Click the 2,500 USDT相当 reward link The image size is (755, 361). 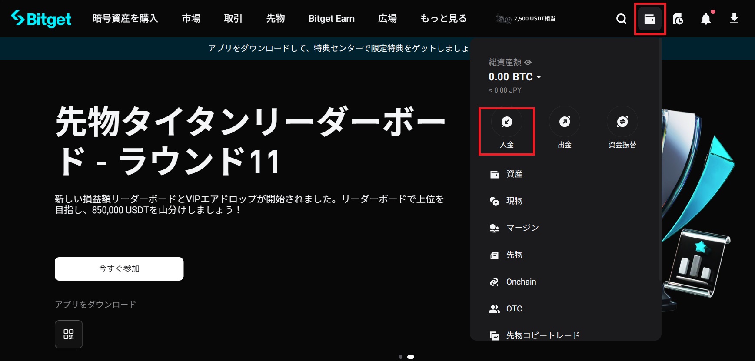(x=526, y=19)
